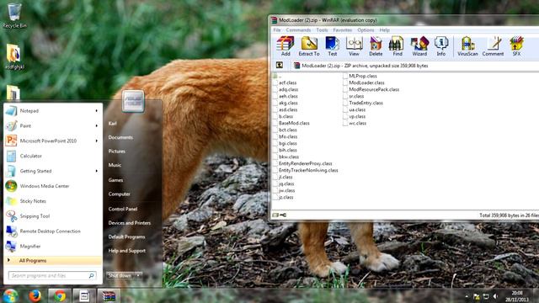Open the volume control in system tray
The height and width of the screenshot is (303, 539).
pos(495,296)
